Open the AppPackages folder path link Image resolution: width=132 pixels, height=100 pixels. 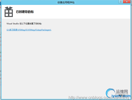pos(29,30)
